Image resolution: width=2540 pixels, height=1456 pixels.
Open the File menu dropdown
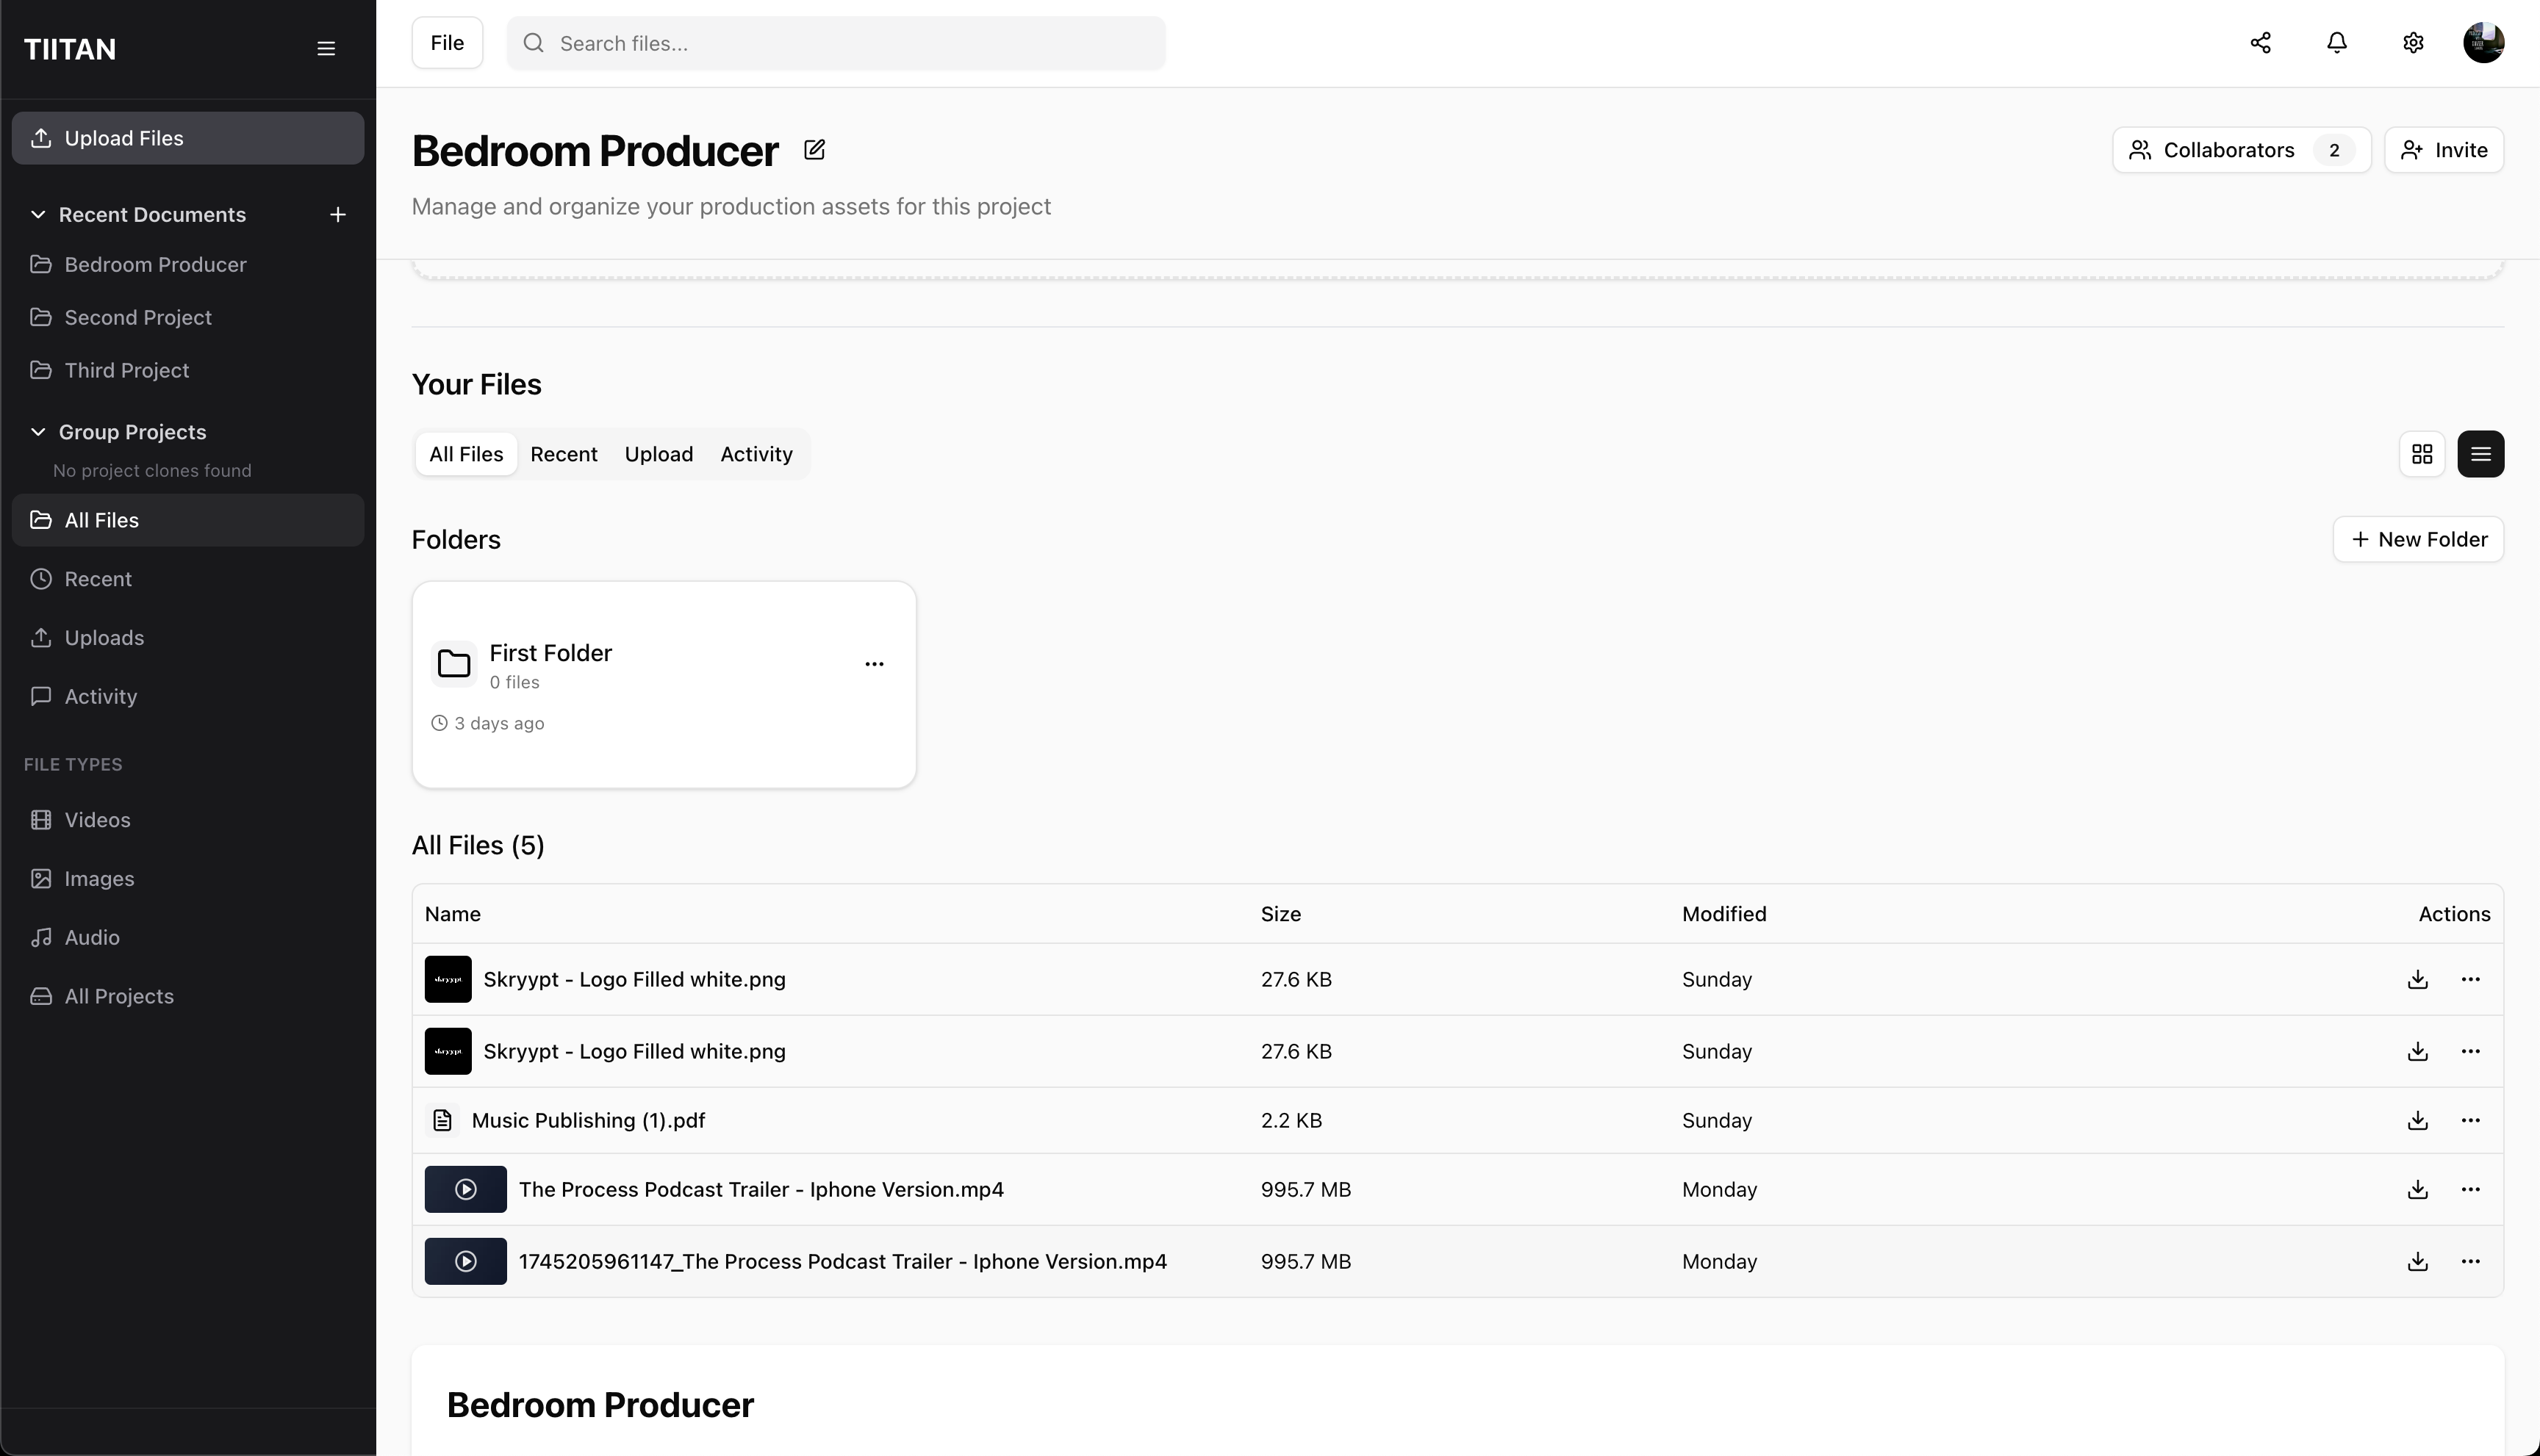(x=446, y=43)
